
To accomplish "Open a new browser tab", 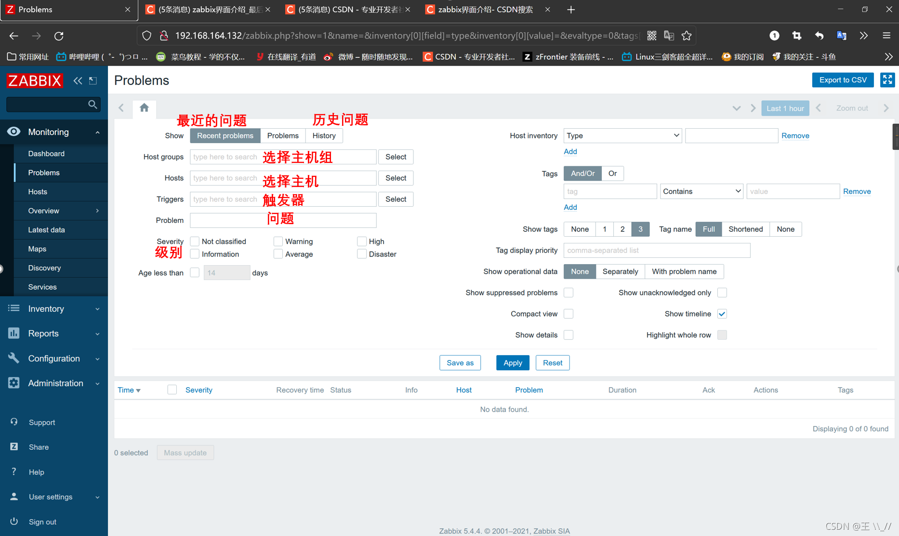I will pos(571,10).
